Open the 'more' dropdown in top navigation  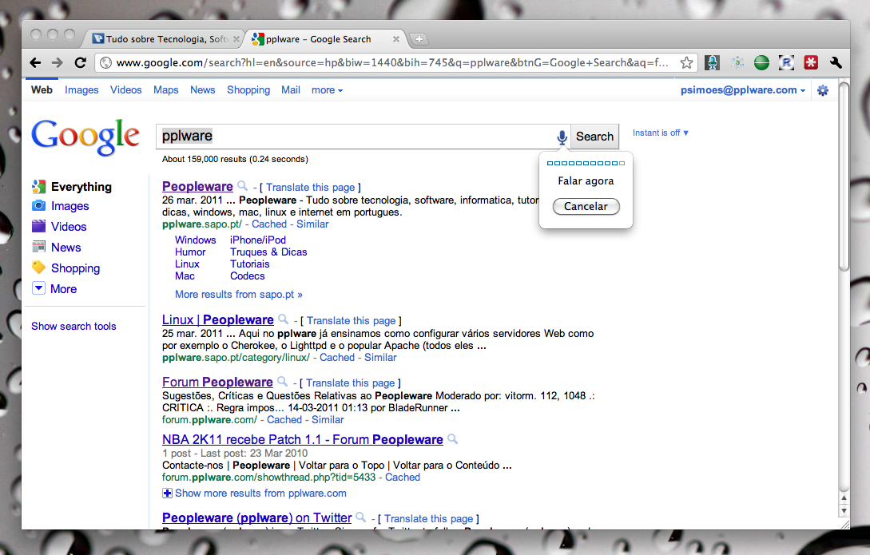coord(327,89)
